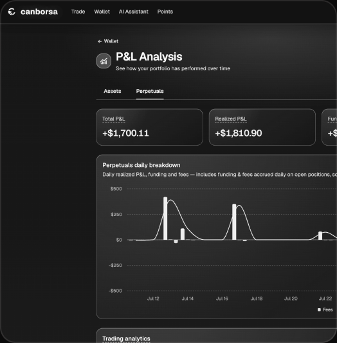This screenshot has height=343, width=337.
Task: Click the Total P&L label
Action: click(114, 119)
